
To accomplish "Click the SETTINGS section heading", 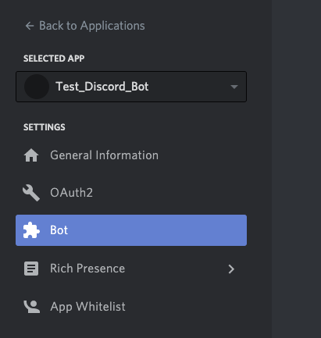I will coord(45,127).
